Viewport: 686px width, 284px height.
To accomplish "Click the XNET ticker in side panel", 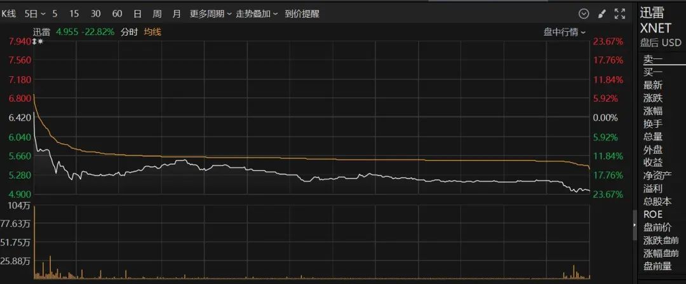I will [x=655, y=28].
